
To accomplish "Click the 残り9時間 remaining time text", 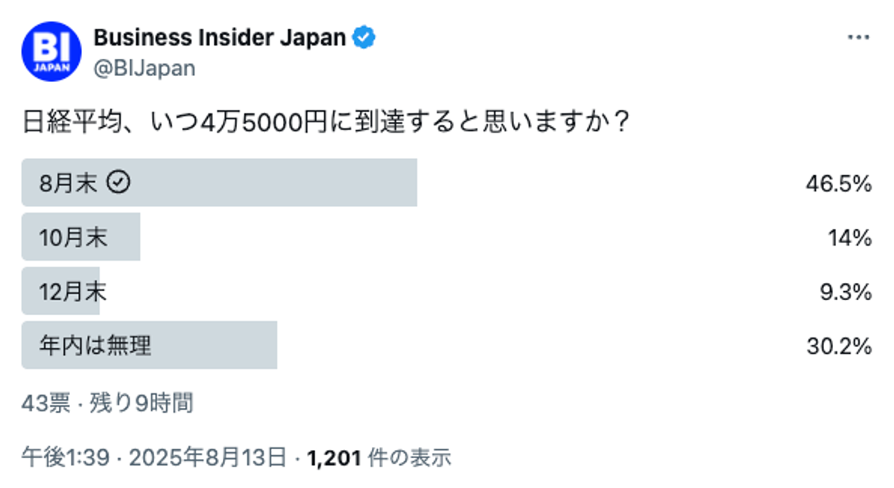I will pyautogui.click(x=142, y=404).
